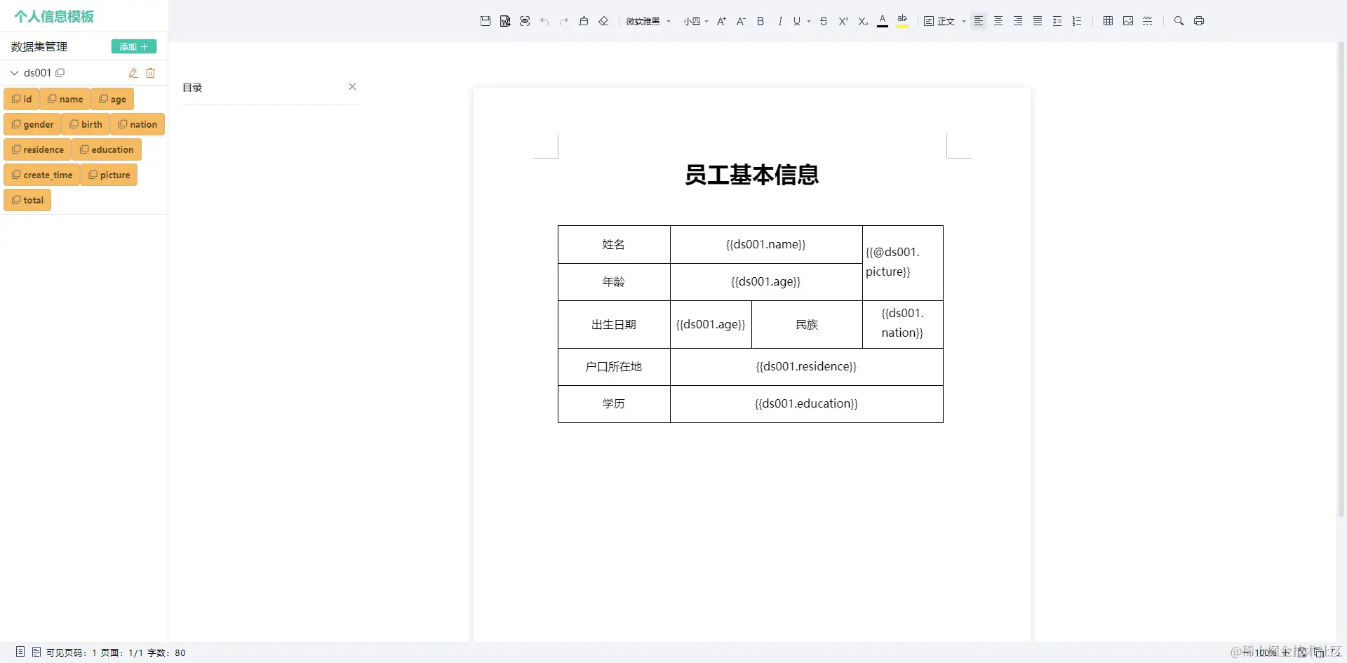Image resolution: width=1347 pixels, height=663 pixels.
Task: Save the document
Action: point(485,21)
